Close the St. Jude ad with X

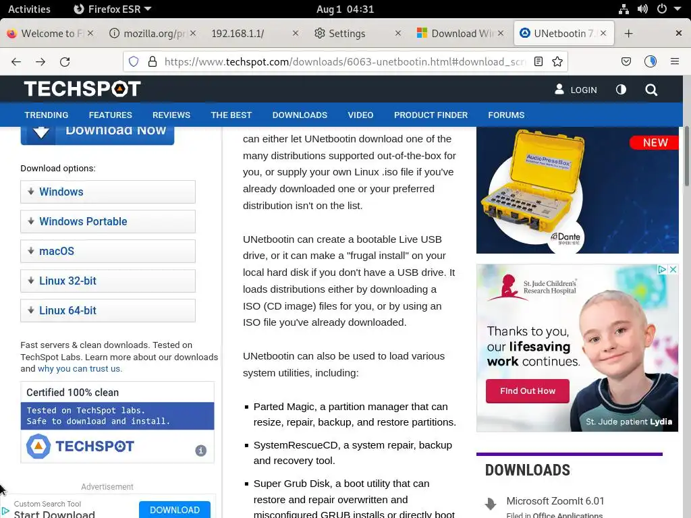click(673, 270)
